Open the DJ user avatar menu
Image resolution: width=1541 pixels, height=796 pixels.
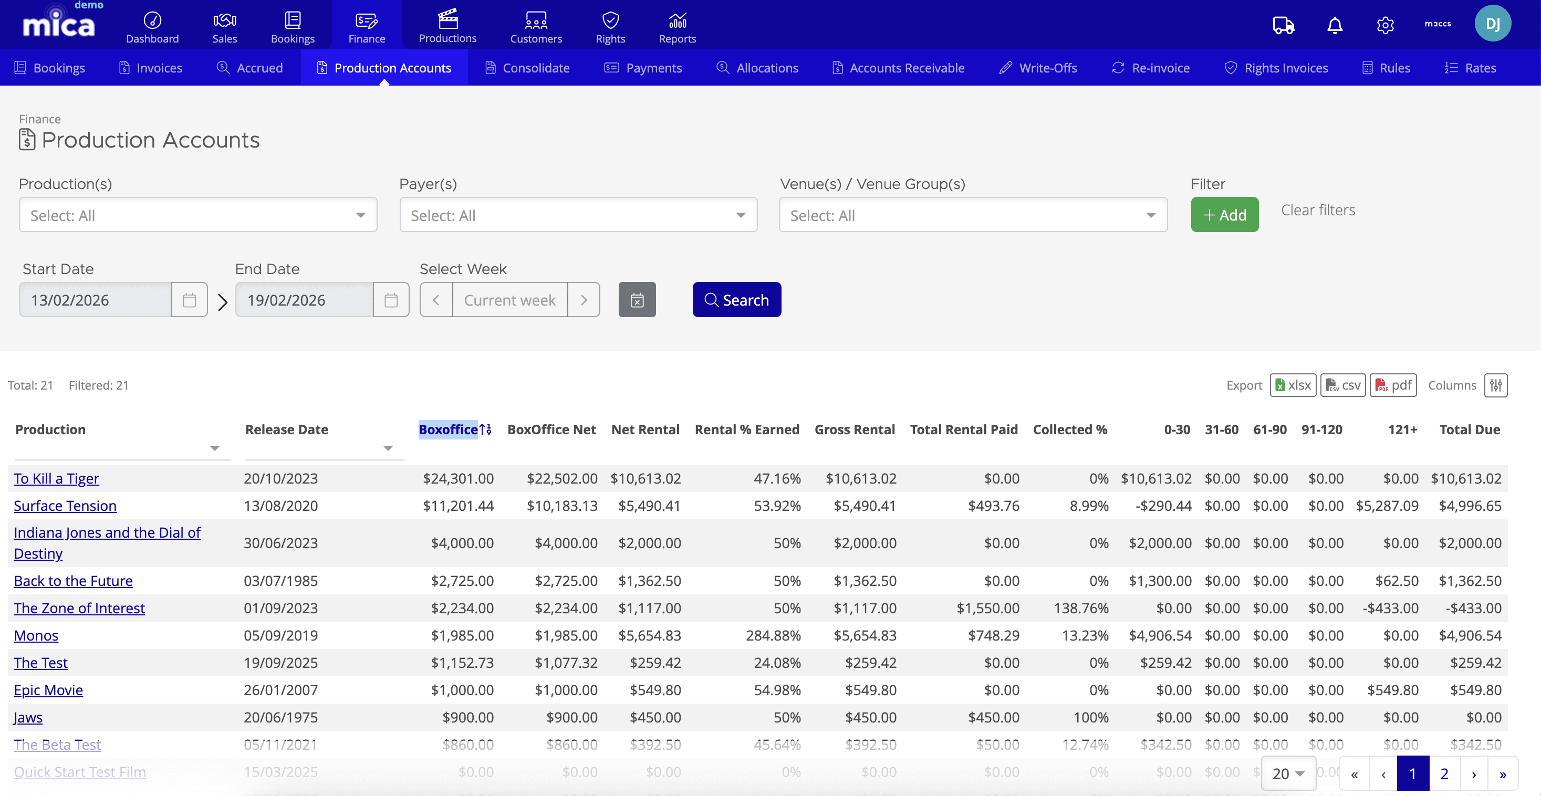[x=1493, y=23]
